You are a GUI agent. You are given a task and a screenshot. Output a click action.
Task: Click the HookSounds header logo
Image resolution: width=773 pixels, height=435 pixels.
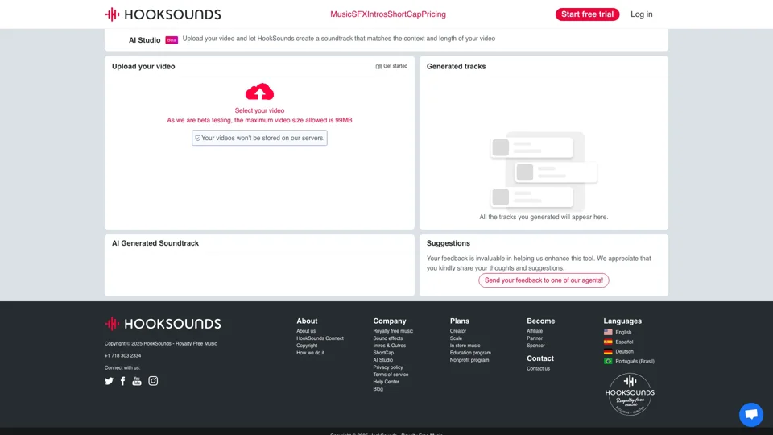(x=163, y=14)
